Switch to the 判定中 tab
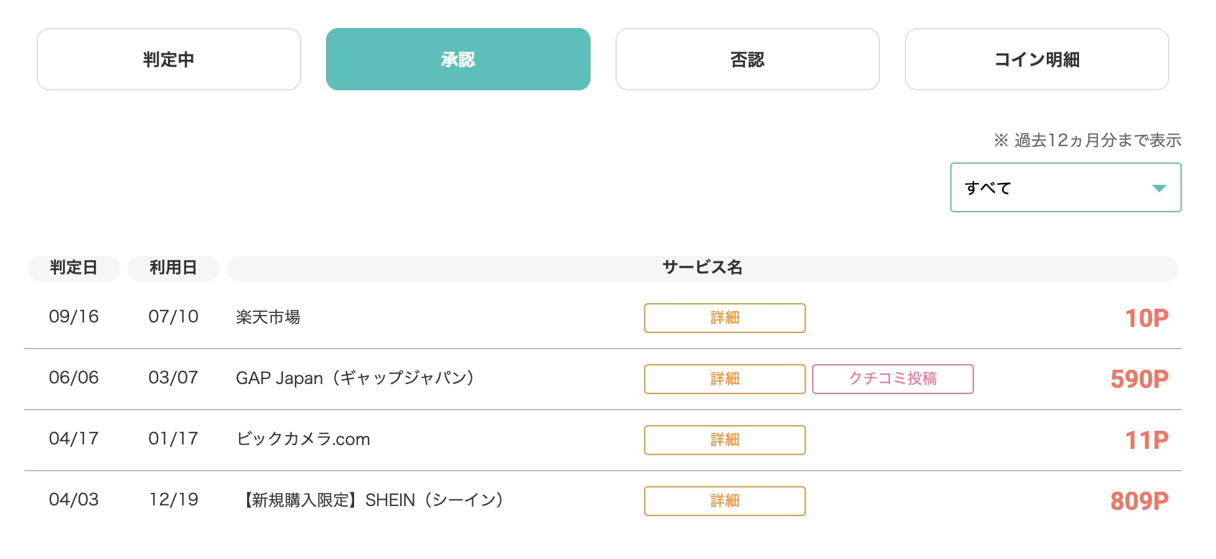 pyautogui.click(x=169, y=59)
